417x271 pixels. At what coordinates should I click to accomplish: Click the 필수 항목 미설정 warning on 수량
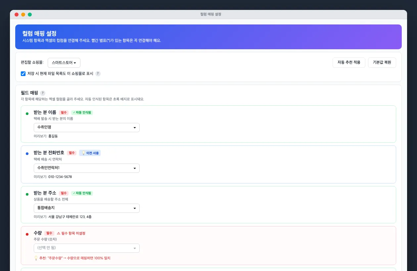click(71, 233)
